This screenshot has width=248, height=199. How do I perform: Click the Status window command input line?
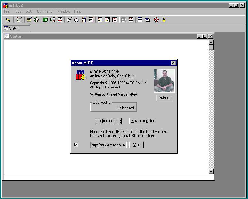[x=108, y=177]
